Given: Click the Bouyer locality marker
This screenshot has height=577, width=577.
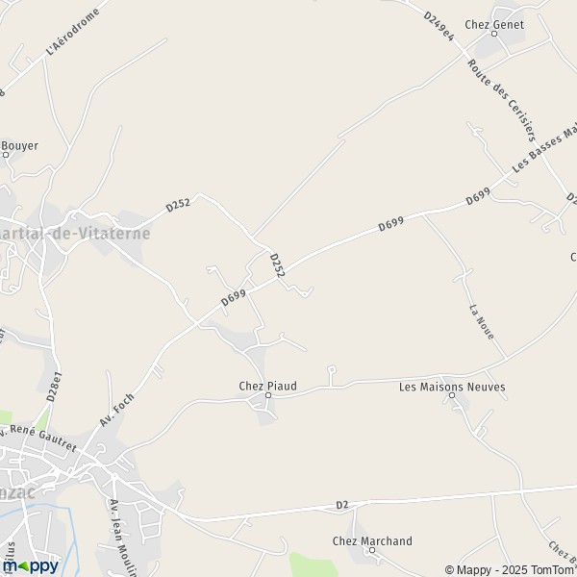Looking at the screenshot, I should click(6, 155).
